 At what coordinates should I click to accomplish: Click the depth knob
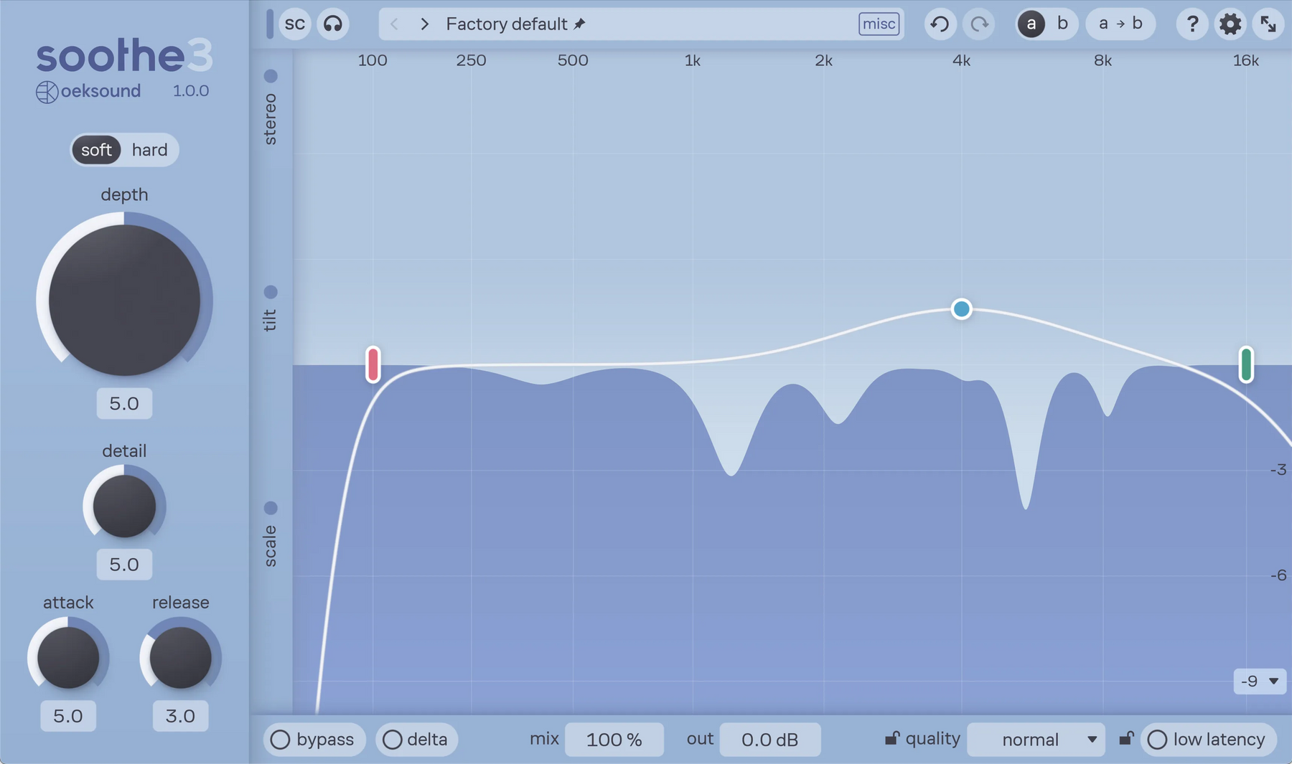tap(124, 300)
